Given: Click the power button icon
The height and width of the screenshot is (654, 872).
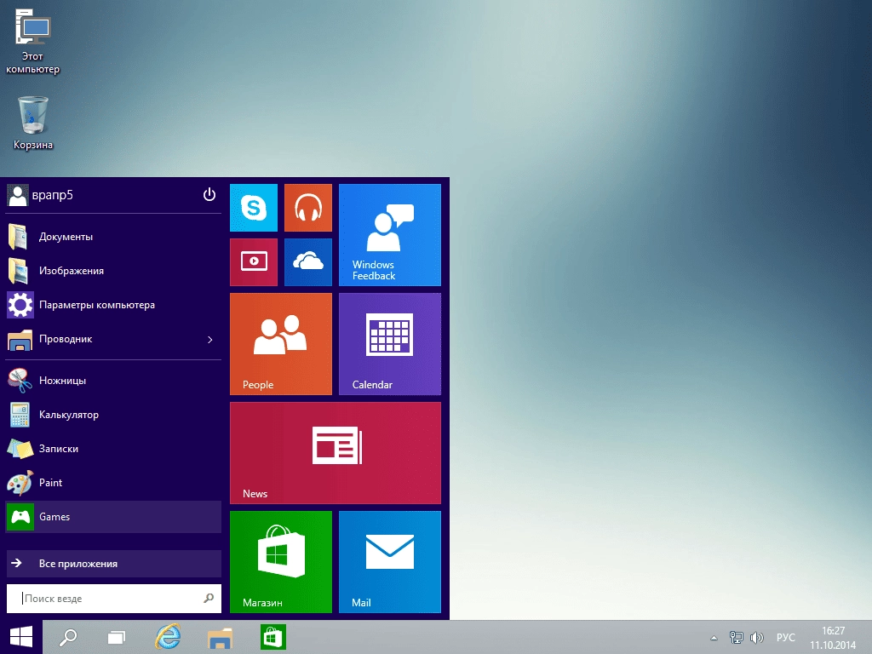Looking at the screenshot, I should [x=209, y=195].
